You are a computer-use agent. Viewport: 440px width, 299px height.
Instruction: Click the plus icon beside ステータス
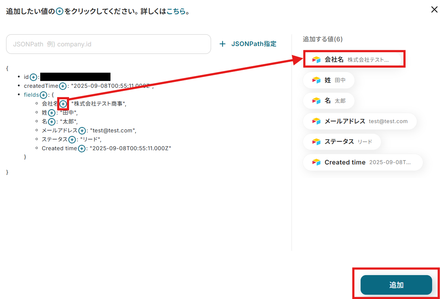click(x=72, y=140)
